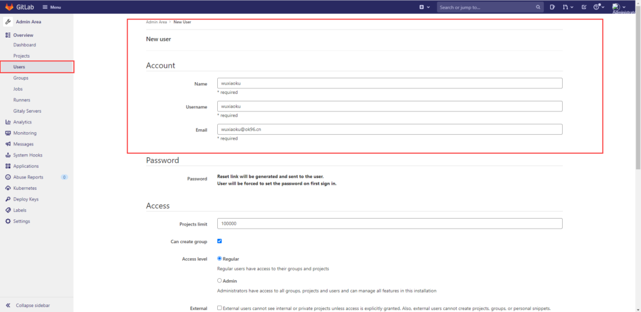Image resolution: width=641 pixels, height=312 pixels.
Task: Click the Messages megaphone icon
Action: [x=8, y=144]
